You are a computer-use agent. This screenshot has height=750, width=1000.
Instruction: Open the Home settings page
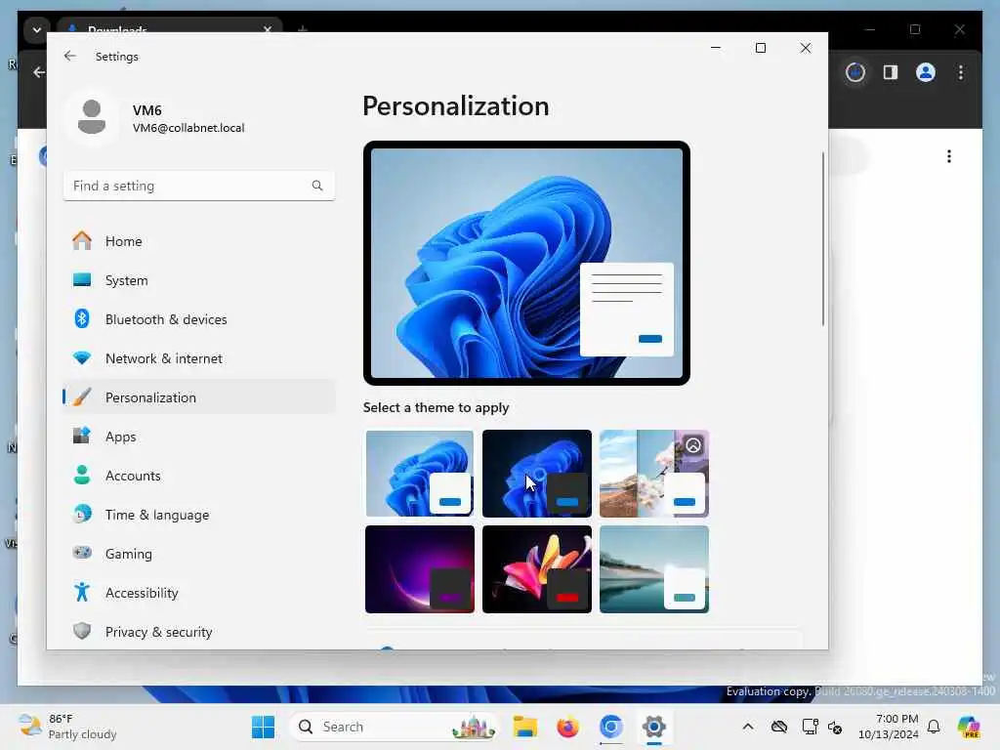199,241
